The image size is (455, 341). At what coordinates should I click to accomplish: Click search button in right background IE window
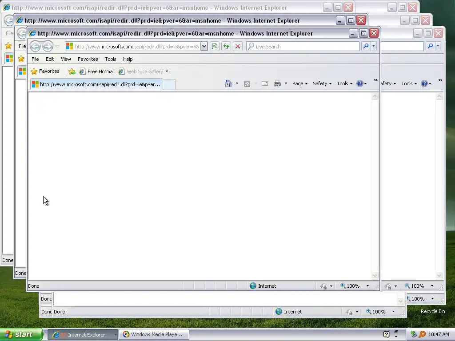tap(430, 46)
